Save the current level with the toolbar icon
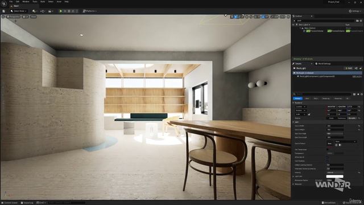 4,11
